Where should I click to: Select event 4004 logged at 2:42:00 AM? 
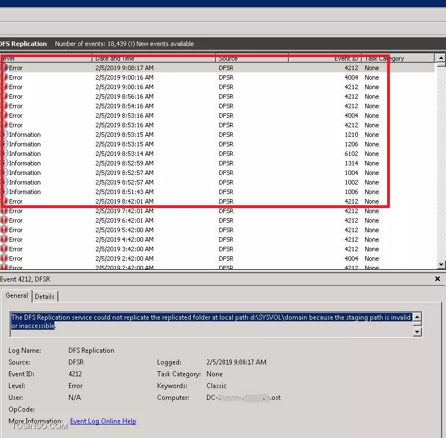pos(217,259)
